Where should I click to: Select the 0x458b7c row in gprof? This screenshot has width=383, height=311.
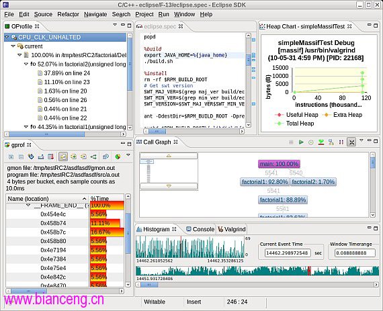[65, 232]
